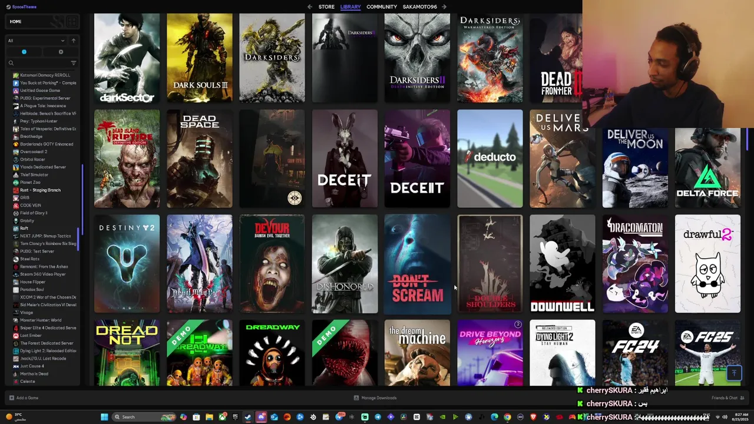
Task: Click Steel Rats icon in sidebar list
Action: [16, 259]
